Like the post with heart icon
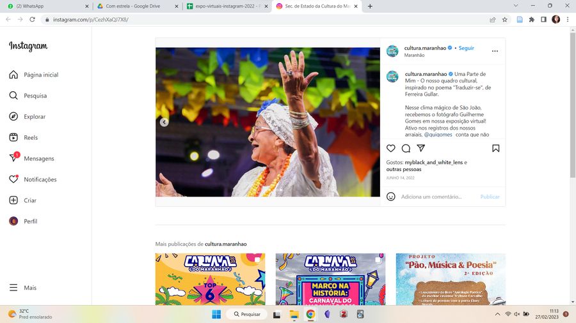The image size is (576, 323). tap(391, 148)
